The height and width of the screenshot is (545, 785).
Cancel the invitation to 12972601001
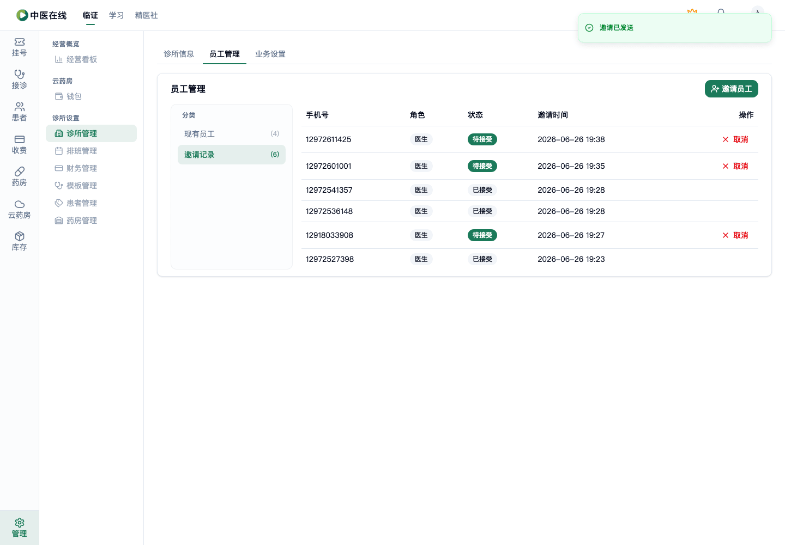[735, 166]
